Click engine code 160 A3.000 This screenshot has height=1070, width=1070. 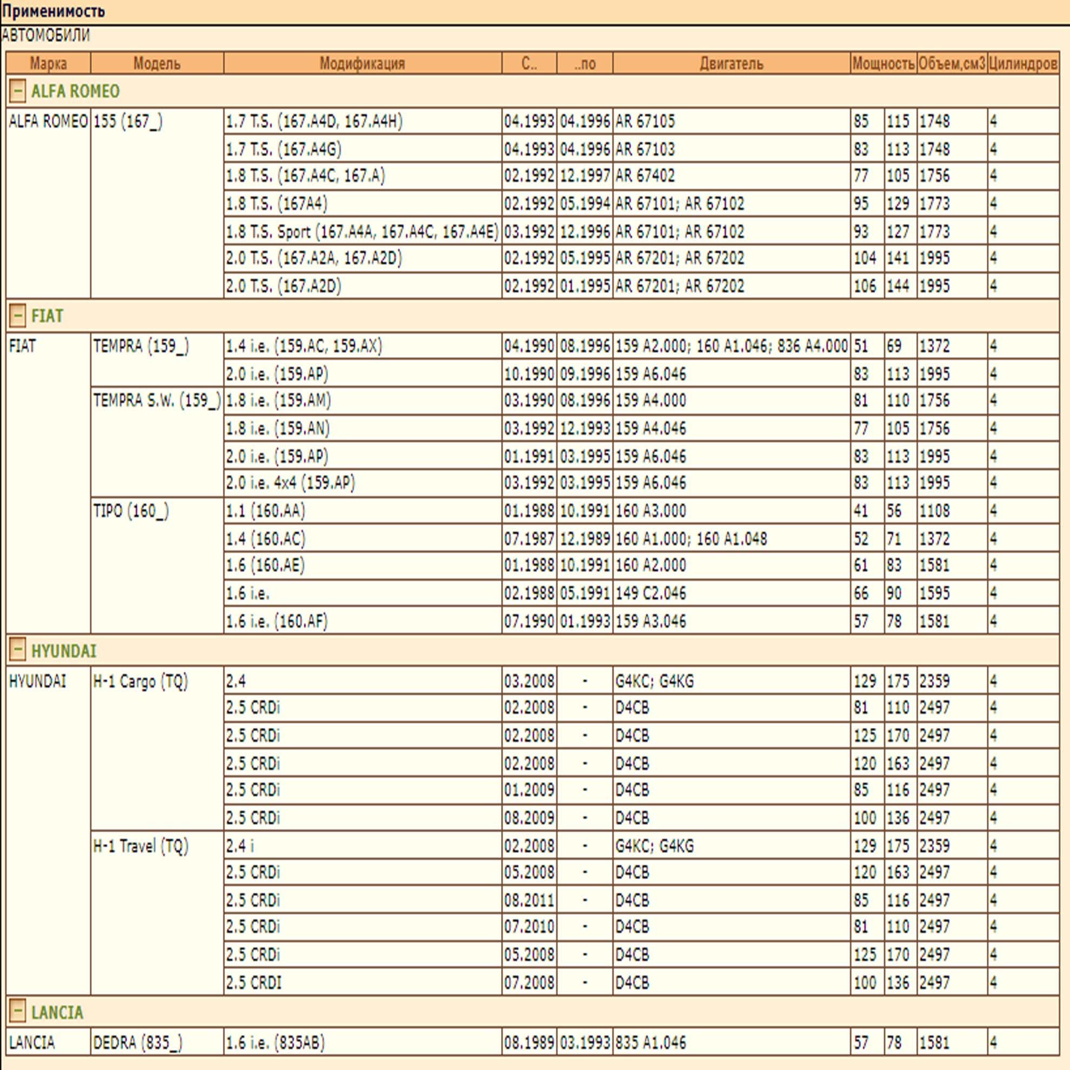(651, 511)
